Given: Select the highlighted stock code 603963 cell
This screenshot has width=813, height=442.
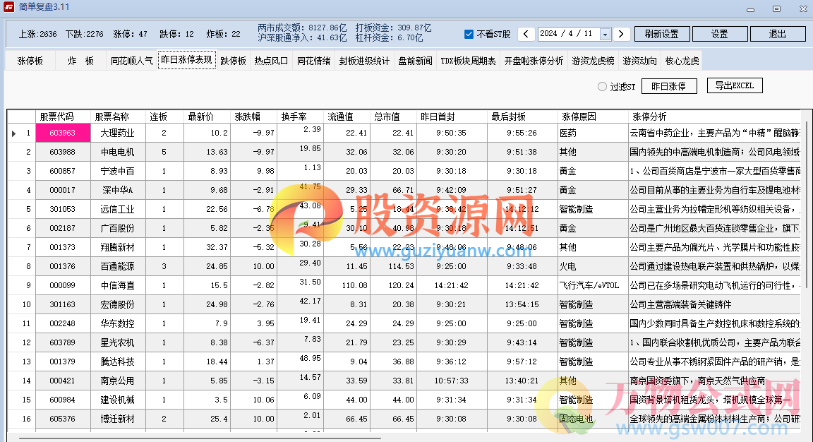Looking at the screenshot, I should (x=63, y=133).
